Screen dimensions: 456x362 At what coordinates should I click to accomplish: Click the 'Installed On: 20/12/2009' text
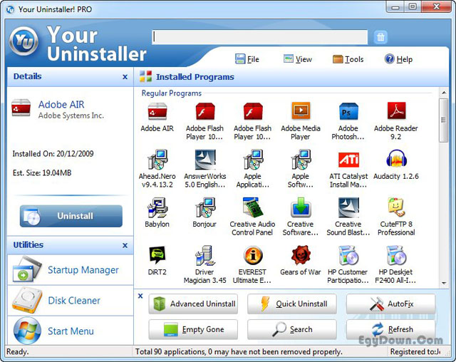[x=53, y=153]
